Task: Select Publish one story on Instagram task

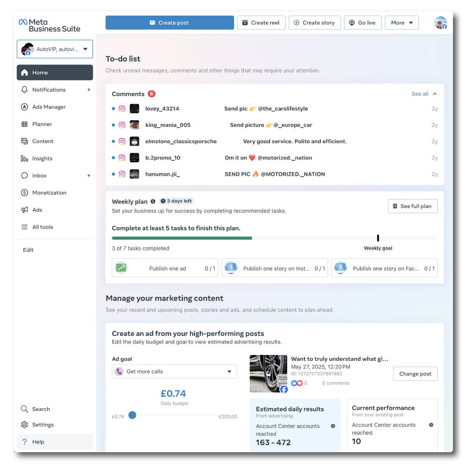Action: point(275,268)
